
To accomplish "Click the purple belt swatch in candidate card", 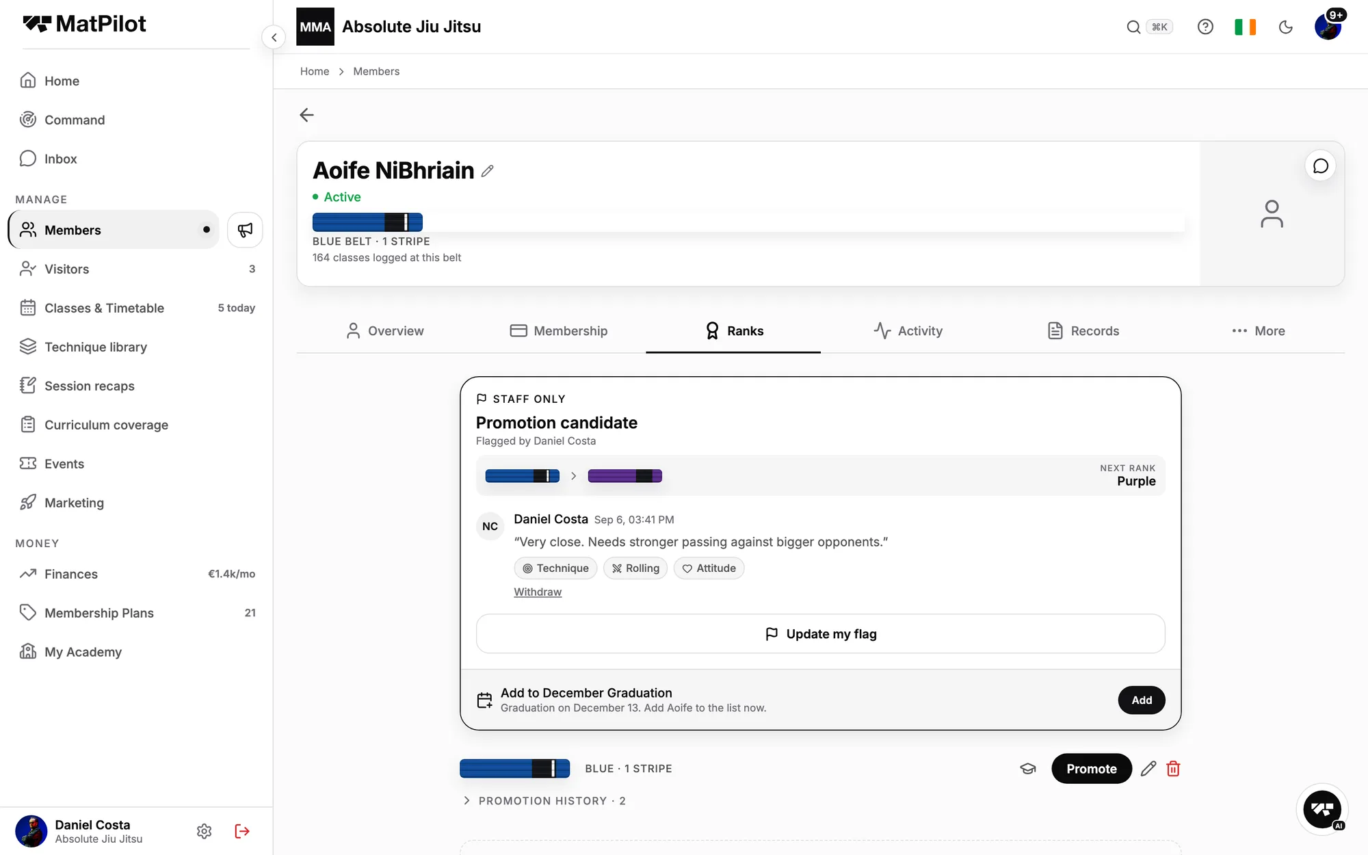I will (x=625, y=476).
